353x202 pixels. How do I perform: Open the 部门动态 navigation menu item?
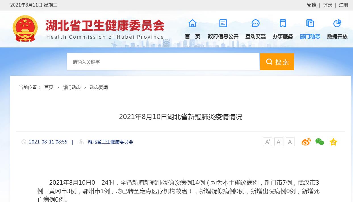point(310,36)
